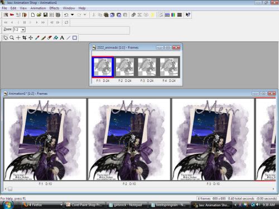
Task: Select the Rectangle shape tool
Action: [75, 38]
